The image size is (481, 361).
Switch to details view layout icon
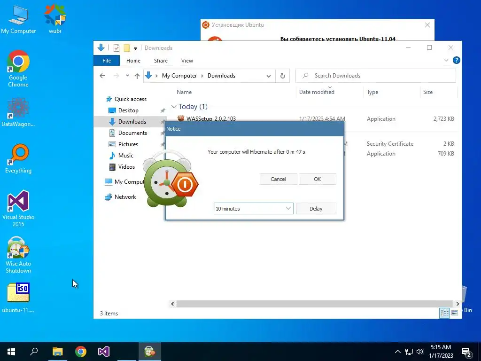tap(444, 313)
